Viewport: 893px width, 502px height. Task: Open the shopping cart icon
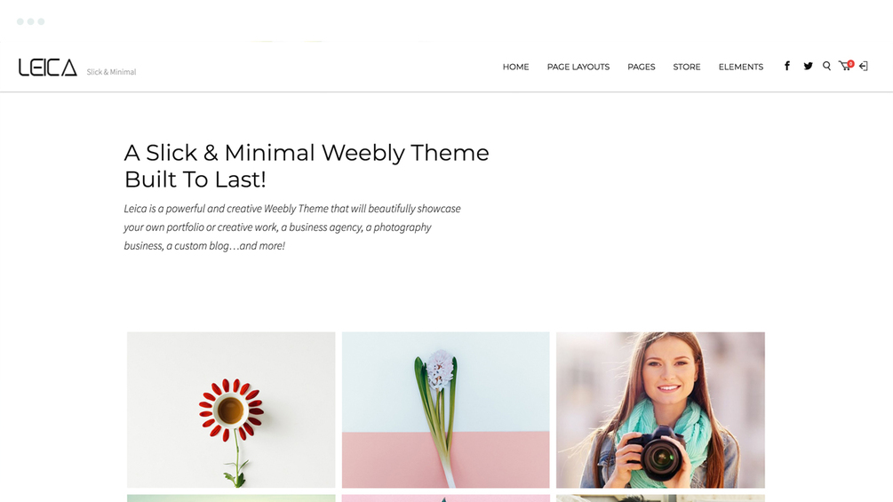845,67
